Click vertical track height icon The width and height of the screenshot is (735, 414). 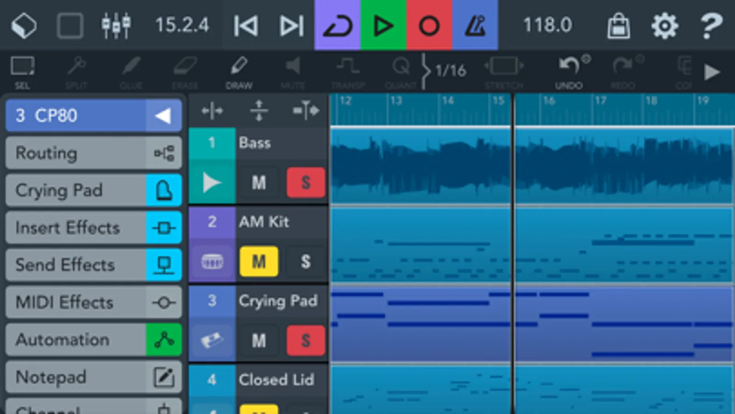click(x=259, y=111)
